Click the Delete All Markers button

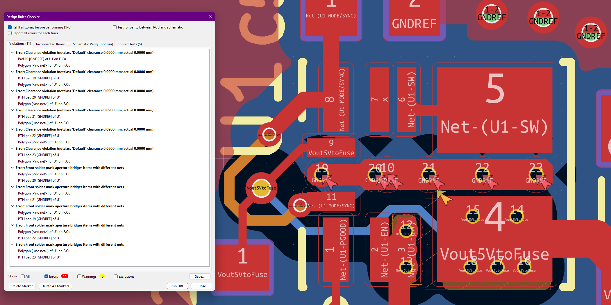[55, 286]
